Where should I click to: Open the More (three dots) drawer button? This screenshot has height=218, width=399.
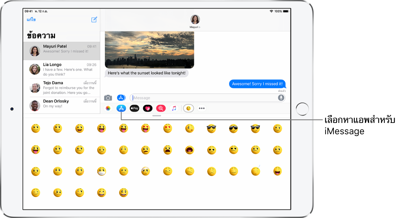click(x=202, y=109)
